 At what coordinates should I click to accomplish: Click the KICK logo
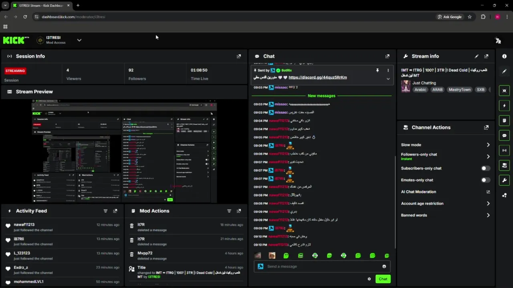(16, 40)
